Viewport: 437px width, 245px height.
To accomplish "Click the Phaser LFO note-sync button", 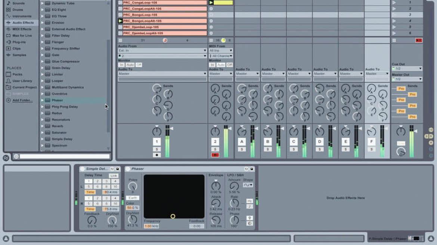I will pyautogui.click(x=250, y=206).
